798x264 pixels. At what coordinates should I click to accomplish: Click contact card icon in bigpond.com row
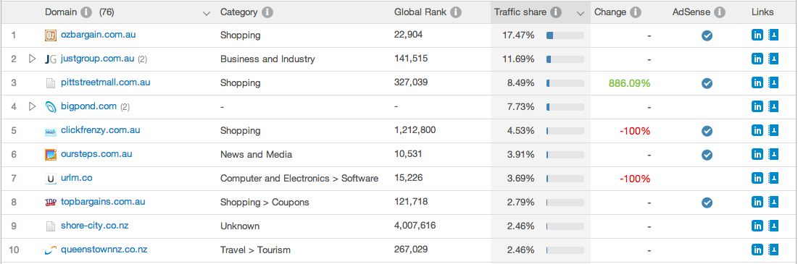773,106
